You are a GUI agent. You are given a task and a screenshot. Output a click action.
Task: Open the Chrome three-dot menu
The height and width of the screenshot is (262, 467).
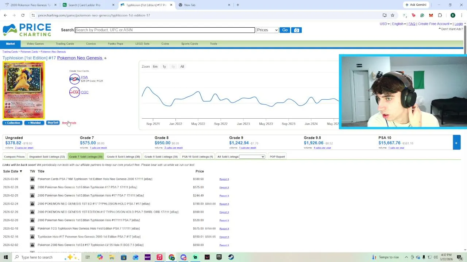tap(462, 15)
